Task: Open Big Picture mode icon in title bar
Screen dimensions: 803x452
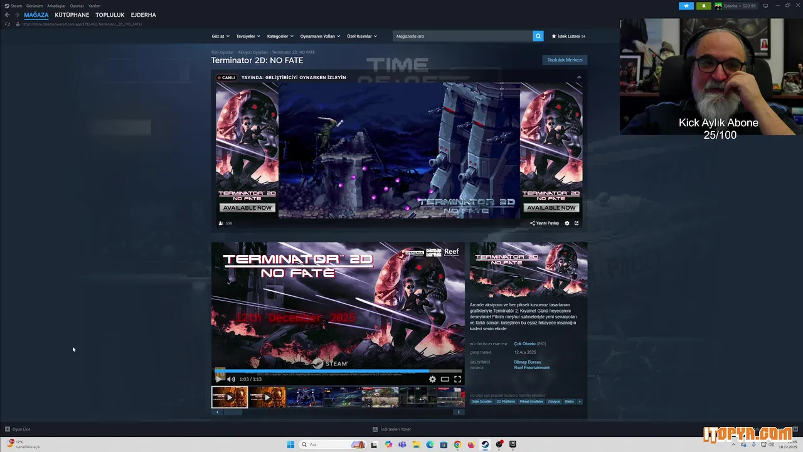Action: click(x=765, y=6)
